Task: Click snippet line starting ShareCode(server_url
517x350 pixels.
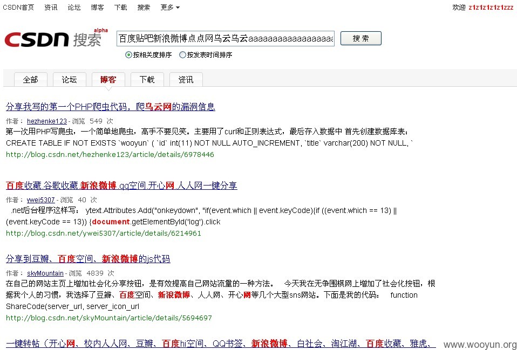Action: (x=72, y=306)
